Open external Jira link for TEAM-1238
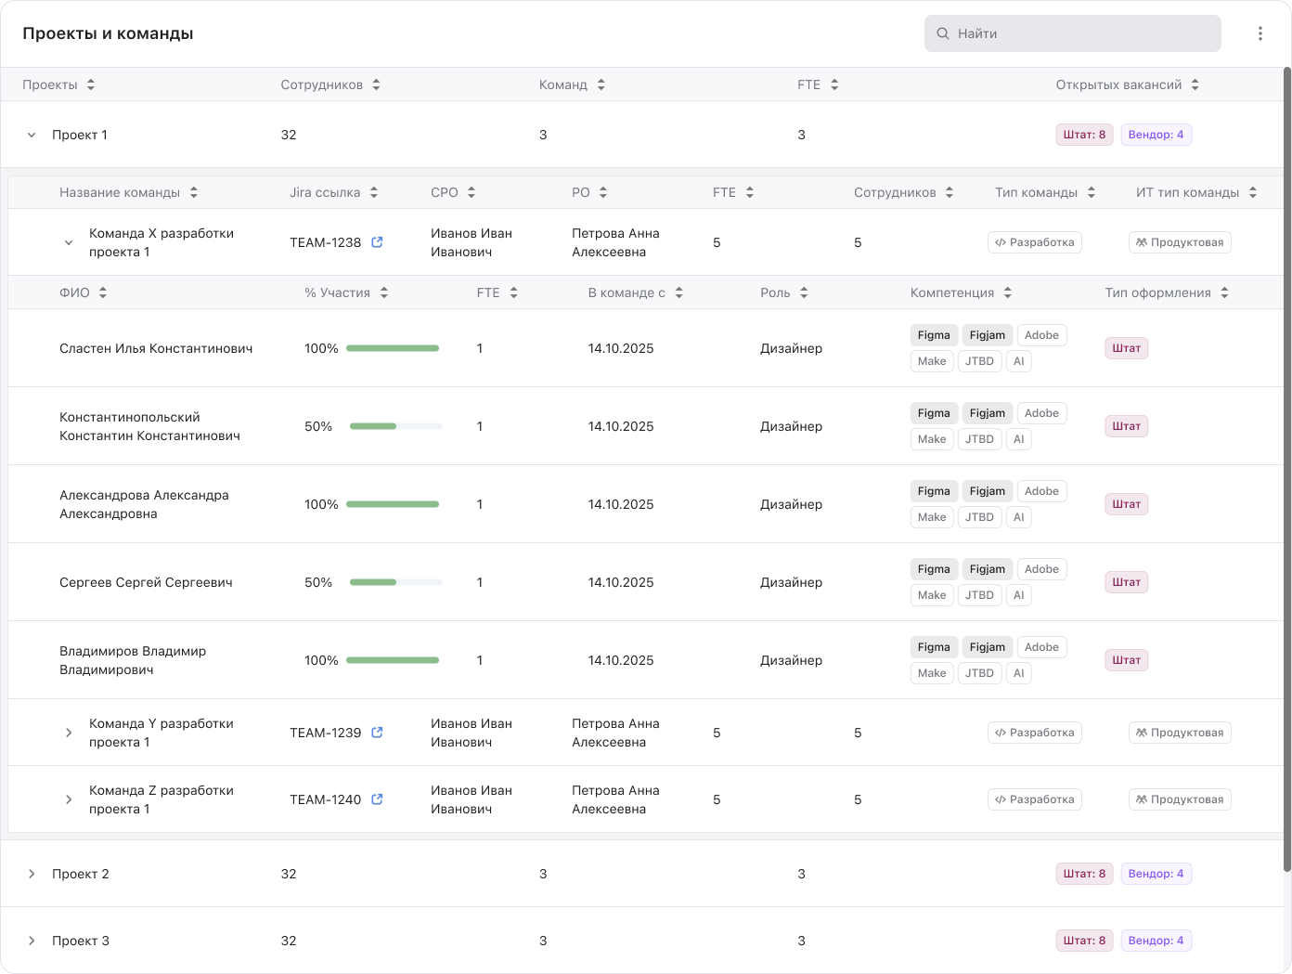Image resolution: width=1292 pixels, height=974 pixels. point(377,242)
